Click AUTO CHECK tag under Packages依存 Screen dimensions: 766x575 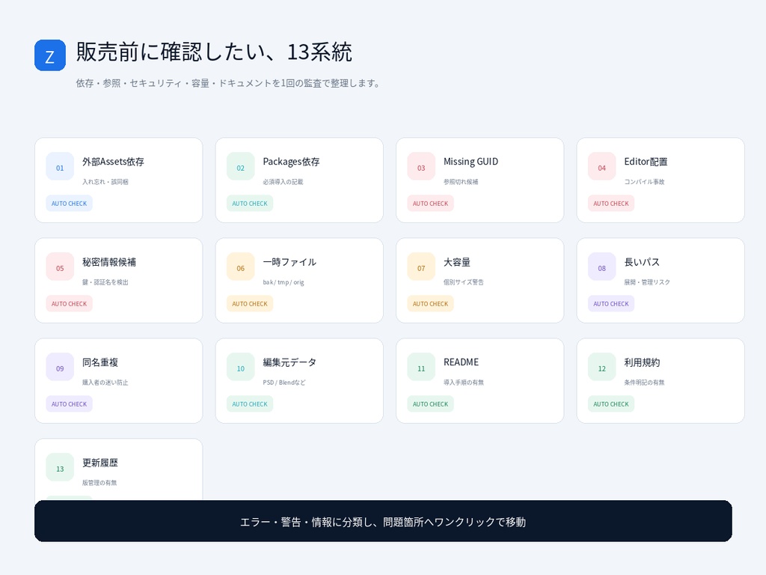250,204
